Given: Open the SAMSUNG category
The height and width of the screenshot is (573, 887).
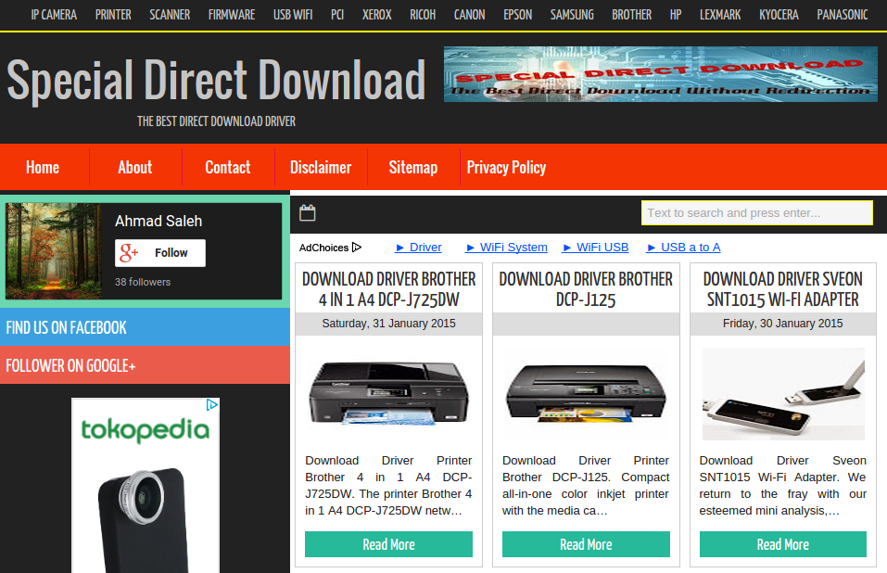Looking at the screenshot, I should (x=572, y=15).
